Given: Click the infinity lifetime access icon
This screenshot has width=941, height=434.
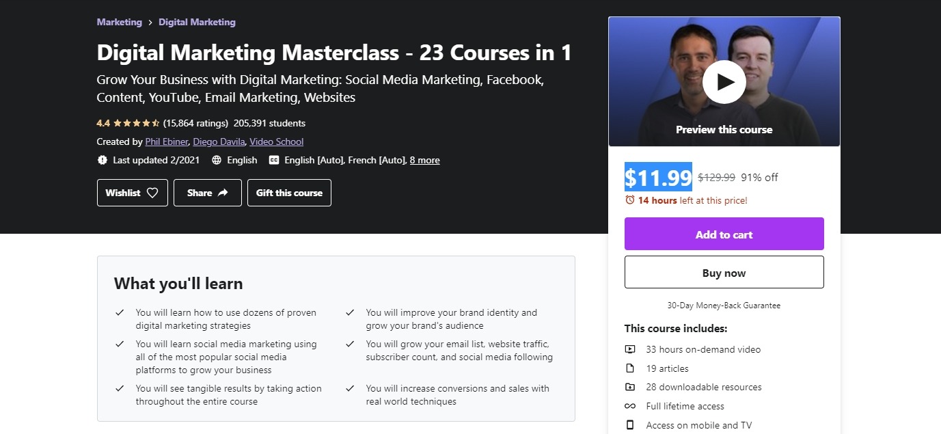Looking at the screenshot, I should [630, 406].
